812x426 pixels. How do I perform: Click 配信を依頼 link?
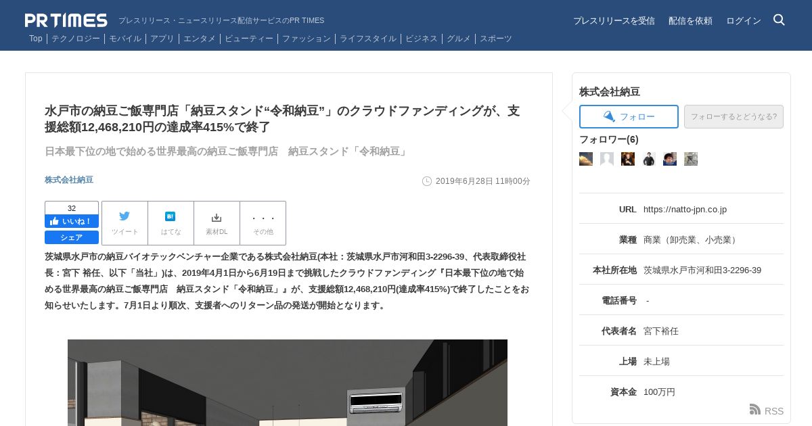coord(690,21)
